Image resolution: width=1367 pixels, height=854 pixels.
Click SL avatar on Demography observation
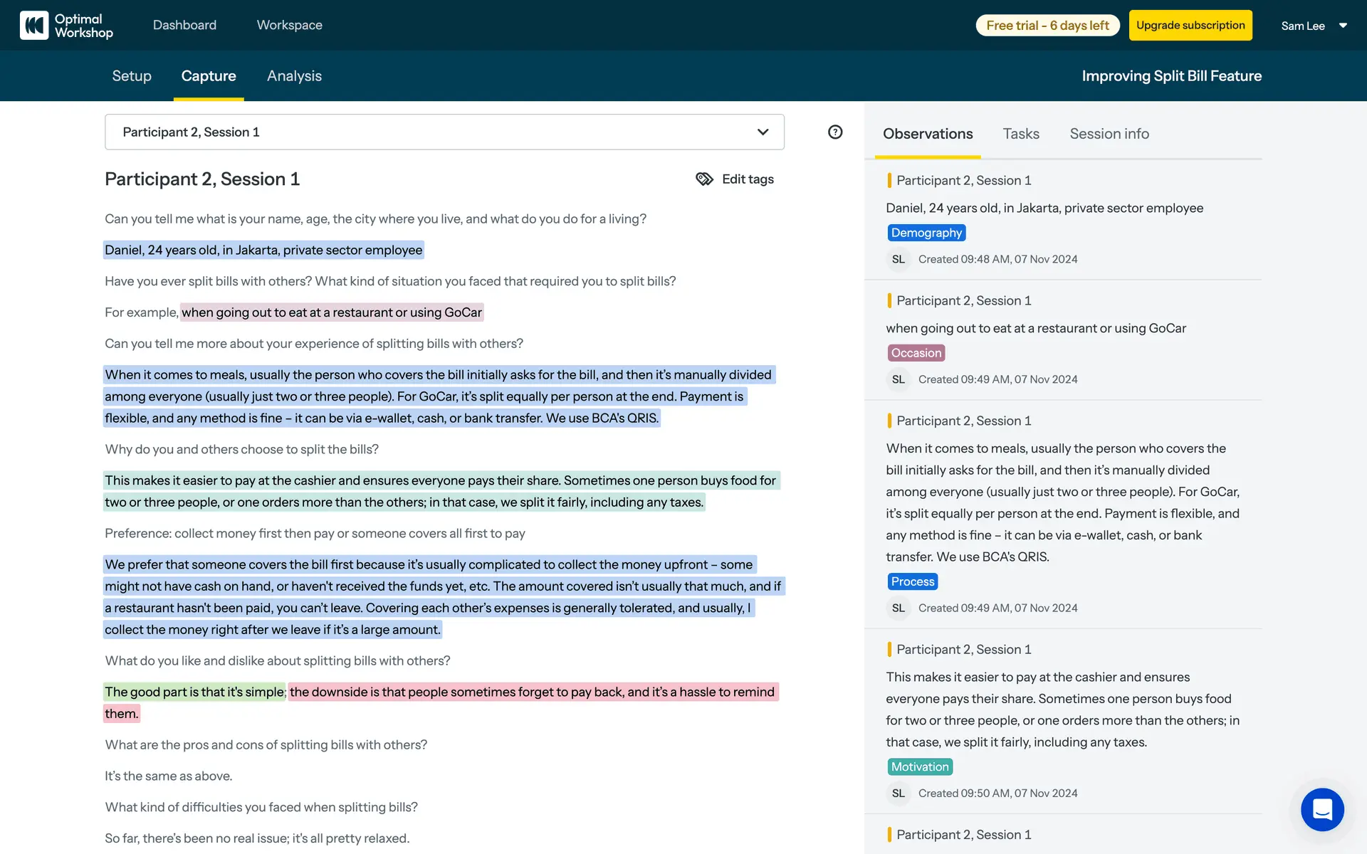[x=899, y=260]
